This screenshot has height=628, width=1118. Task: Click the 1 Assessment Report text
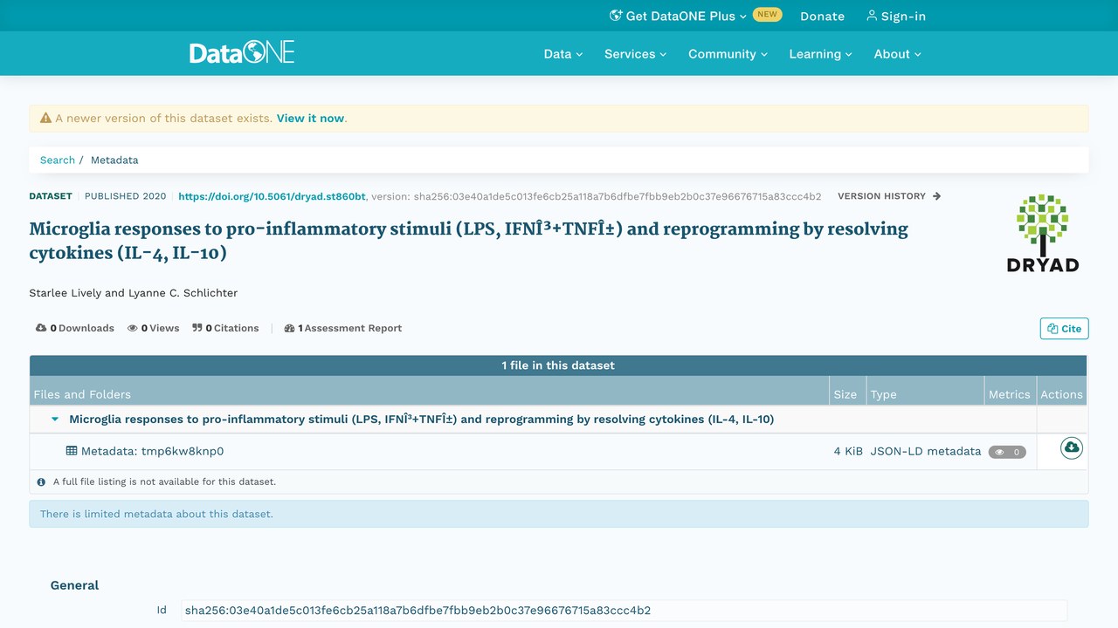point(350,329)
